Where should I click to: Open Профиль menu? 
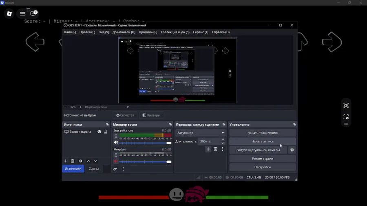pyautogui.click(x=148, y=32)
